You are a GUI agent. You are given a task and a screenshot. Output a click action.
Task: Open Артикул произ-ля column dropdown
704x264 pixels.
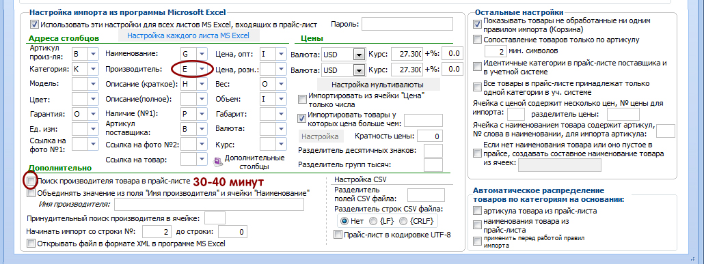tap(94, 55)
